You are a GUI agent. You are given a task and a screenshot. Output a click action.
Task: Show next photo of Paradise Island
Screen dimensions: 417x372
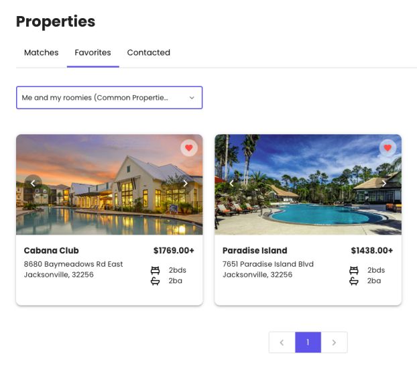tap(384, 183)
